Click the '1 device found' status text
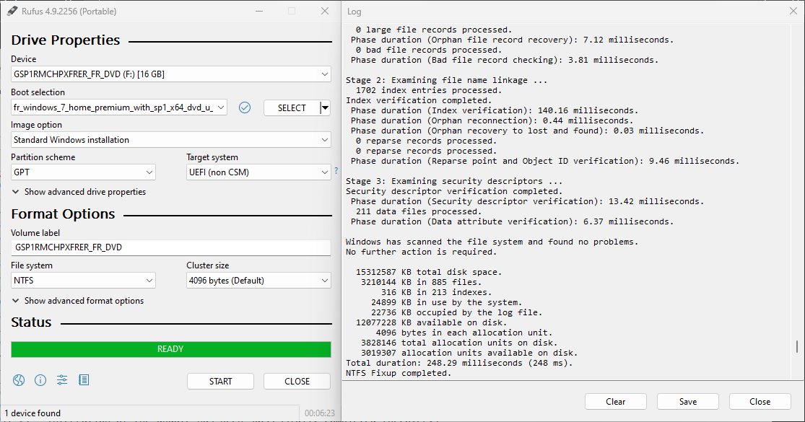Screen dimensions: 805x422 32,413
